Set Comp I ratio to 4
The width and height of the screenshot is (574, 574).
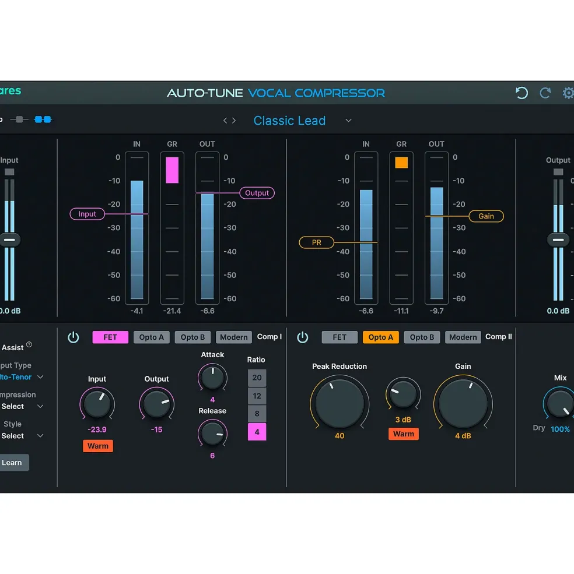pyautogui.click(x=257, y=432)
